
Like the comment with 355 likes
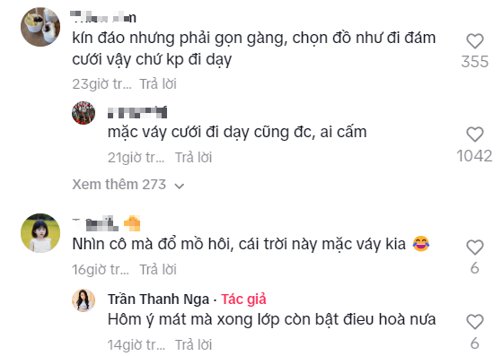point(475,41)
